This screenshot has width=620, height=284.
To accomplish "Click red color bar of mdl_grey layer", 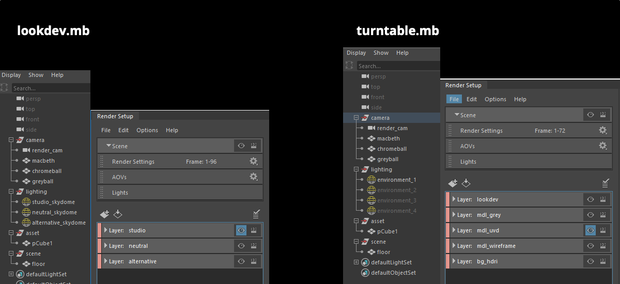I will point(447,215).
